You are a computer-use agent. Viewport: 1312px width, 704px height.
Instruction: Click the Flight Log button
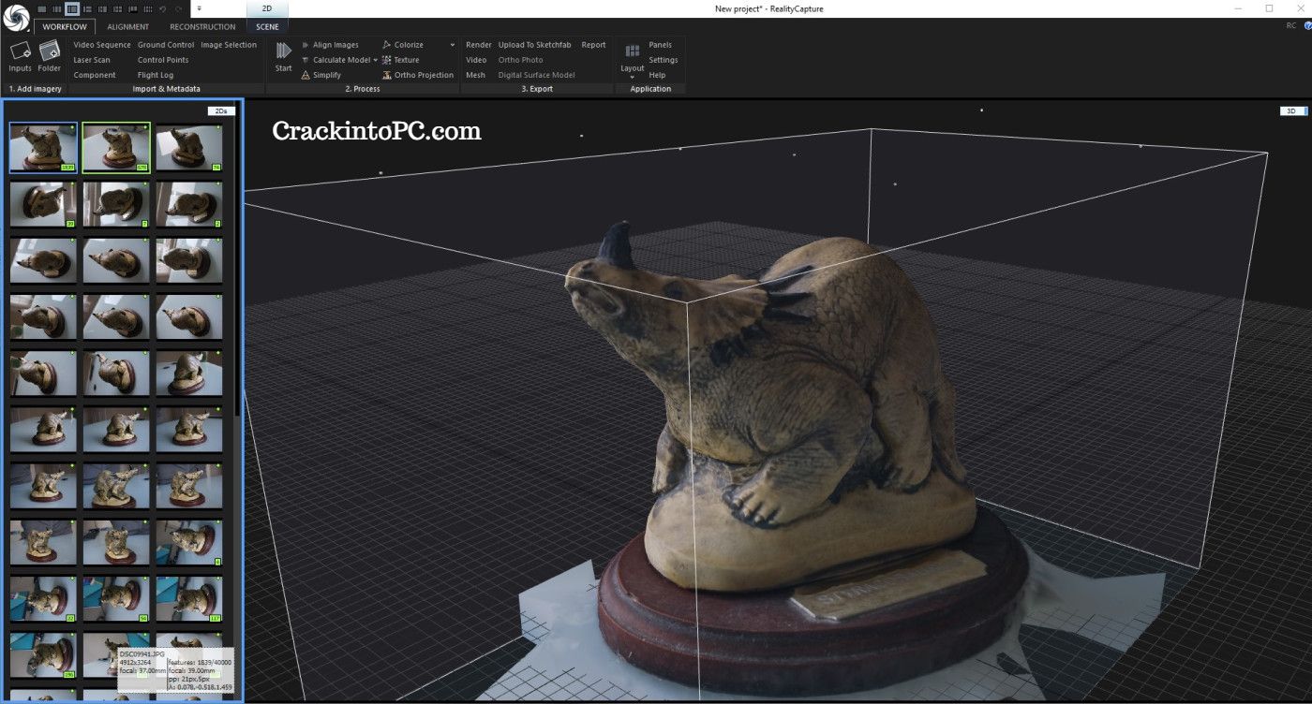(x=156, y=75)
